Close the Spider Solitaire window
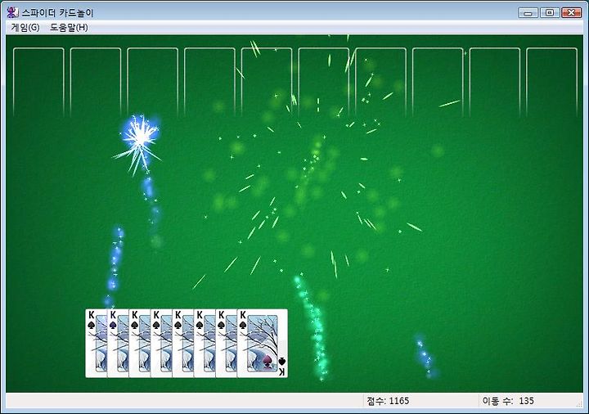Screen dimensions: 589x414 tap(571, 13)
